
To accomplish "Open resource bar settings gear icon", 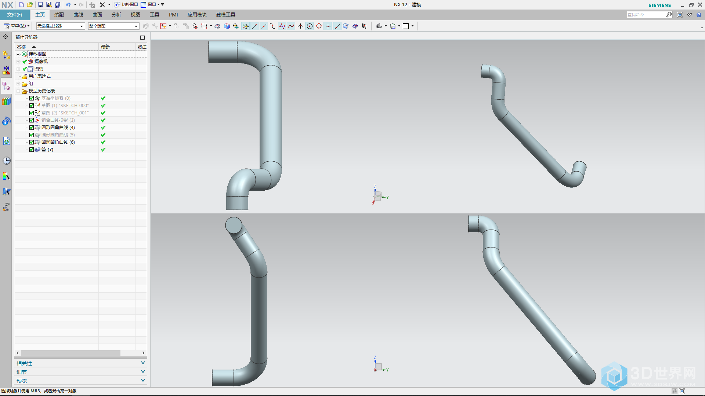I will pyautogui.click(x=6, y=37).
